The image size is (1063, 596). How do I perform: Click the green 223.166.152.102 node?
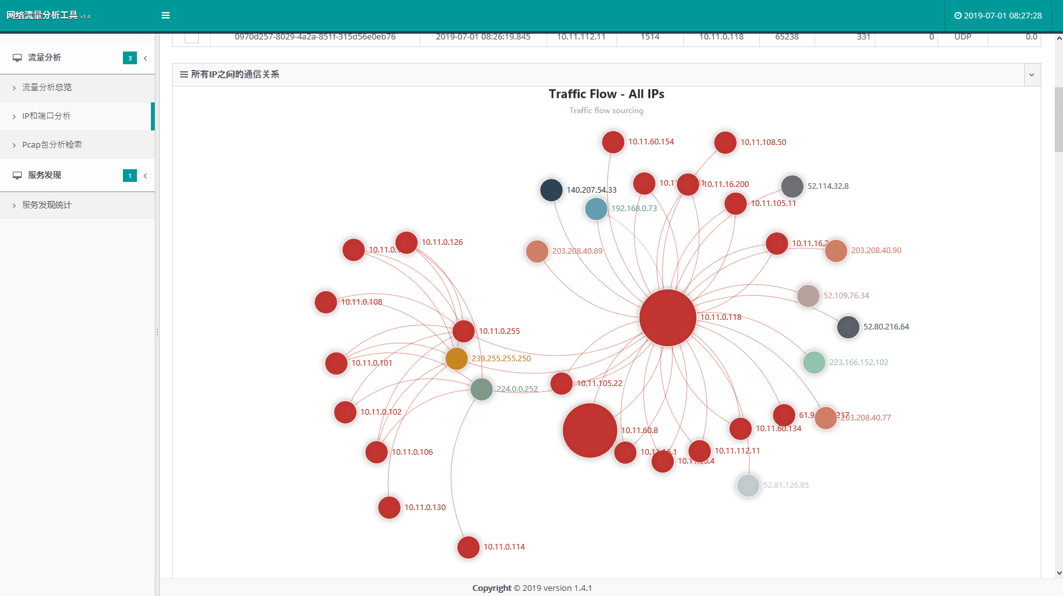pyautogui.click(x=814, y=363)
